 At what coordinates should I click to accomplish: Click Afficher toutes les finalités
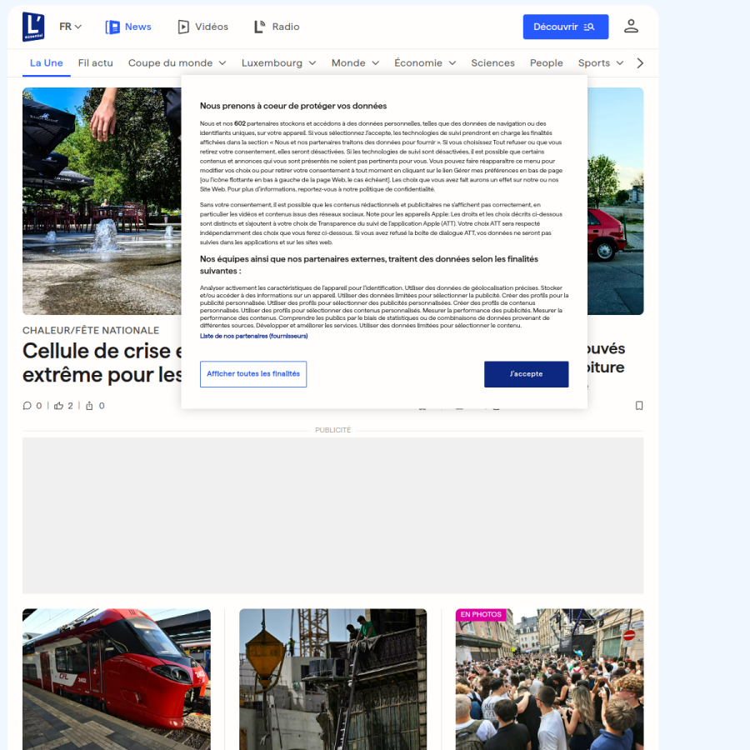point(253,374)
